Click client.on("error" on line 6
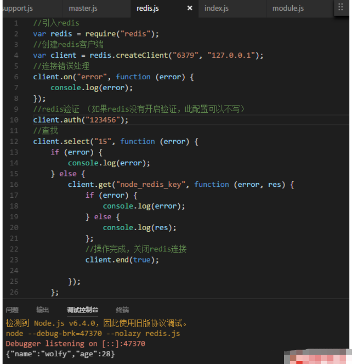The height and width of the screenshot is (364, 354). 70,77
